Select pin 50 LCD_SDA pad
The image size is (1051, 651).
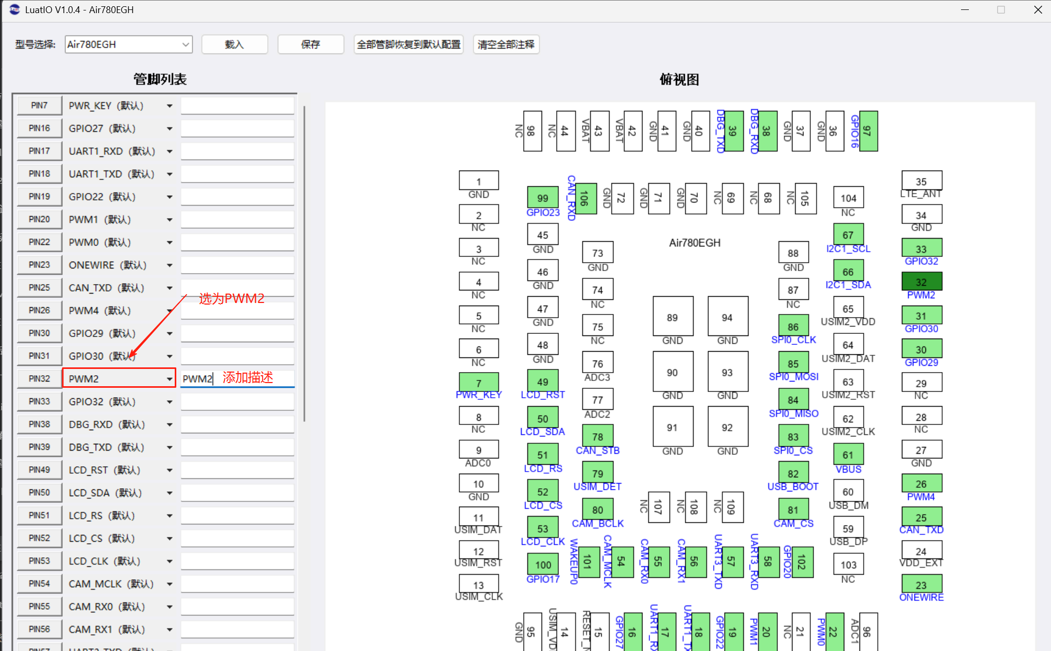[x=543, y=418]
